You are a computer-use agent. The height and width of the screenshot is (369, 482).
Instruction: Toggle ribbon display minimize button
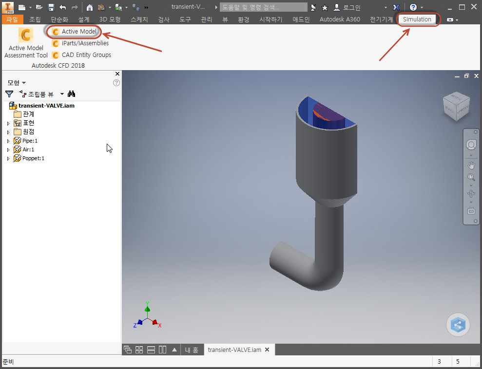pos(450,19)
